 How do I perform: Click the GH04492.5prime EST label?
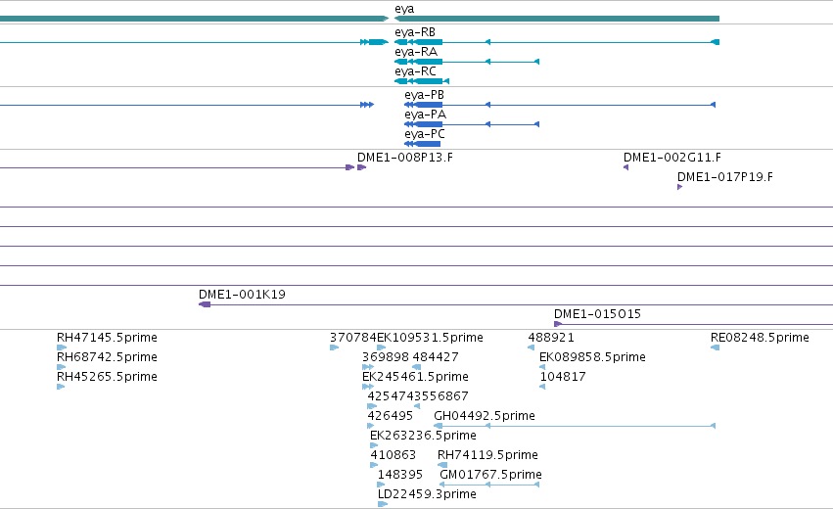coord(485,415)
